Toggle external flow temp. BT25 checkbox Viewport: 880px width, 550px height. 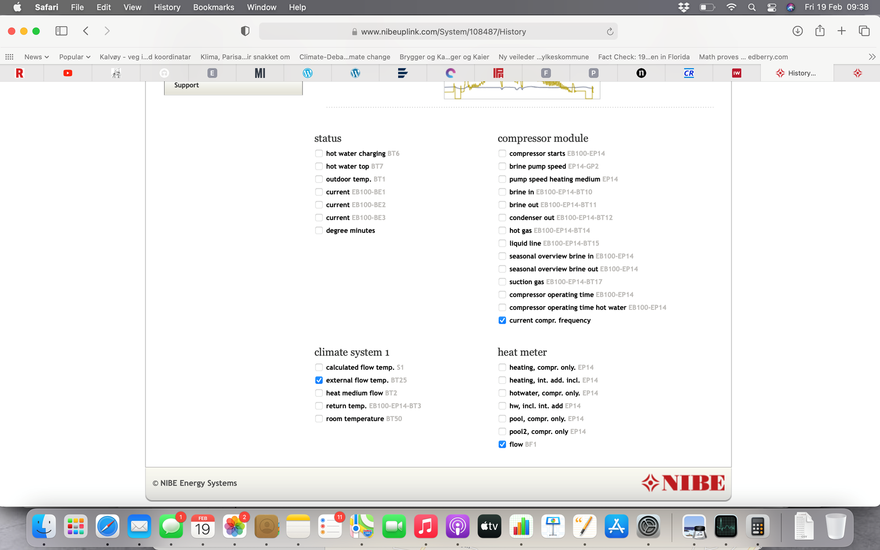tap(319, 380)
